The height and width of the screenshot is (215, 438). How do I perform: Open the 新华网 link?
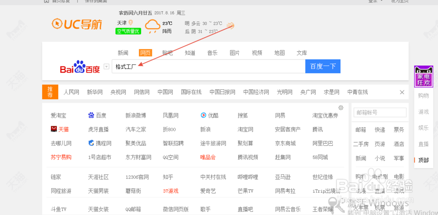[95, 92]
